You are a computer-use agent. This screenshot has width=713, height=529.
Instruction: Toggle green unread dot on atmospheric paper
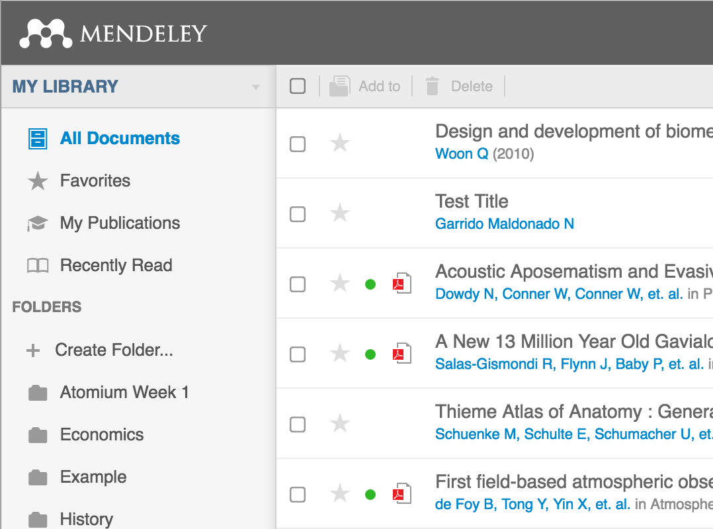tap(370, 494)
